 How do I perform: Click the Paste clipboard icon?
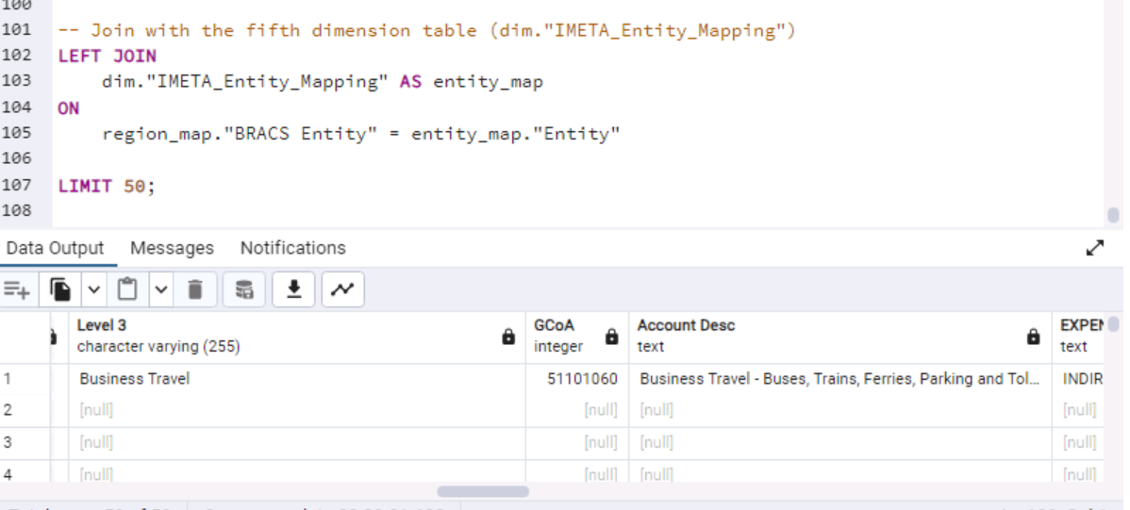pyautogui.click(x=128, y=289)
